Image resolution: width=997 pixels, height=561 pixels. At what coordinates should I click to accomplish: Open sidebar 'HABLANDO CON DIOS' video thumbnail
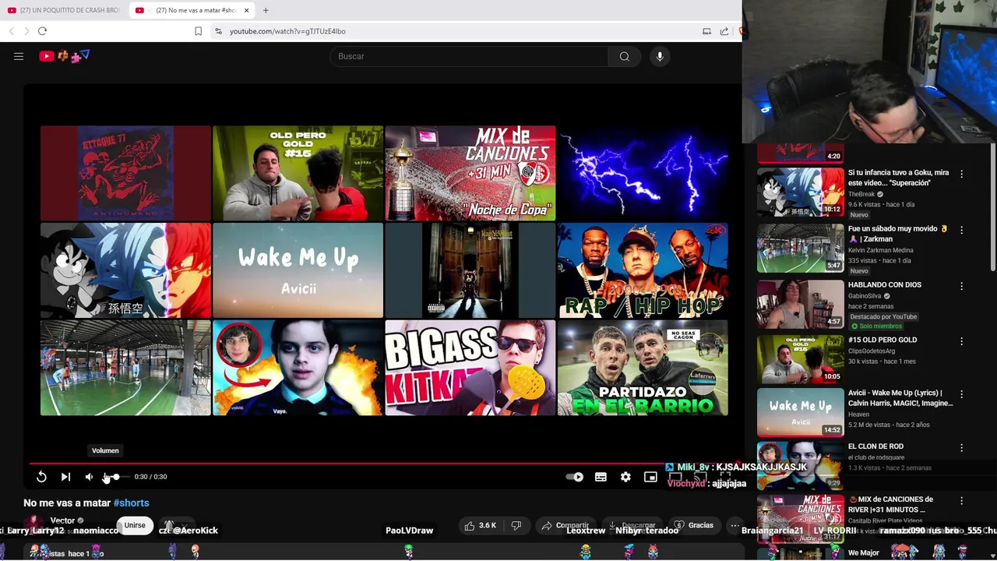801,304
